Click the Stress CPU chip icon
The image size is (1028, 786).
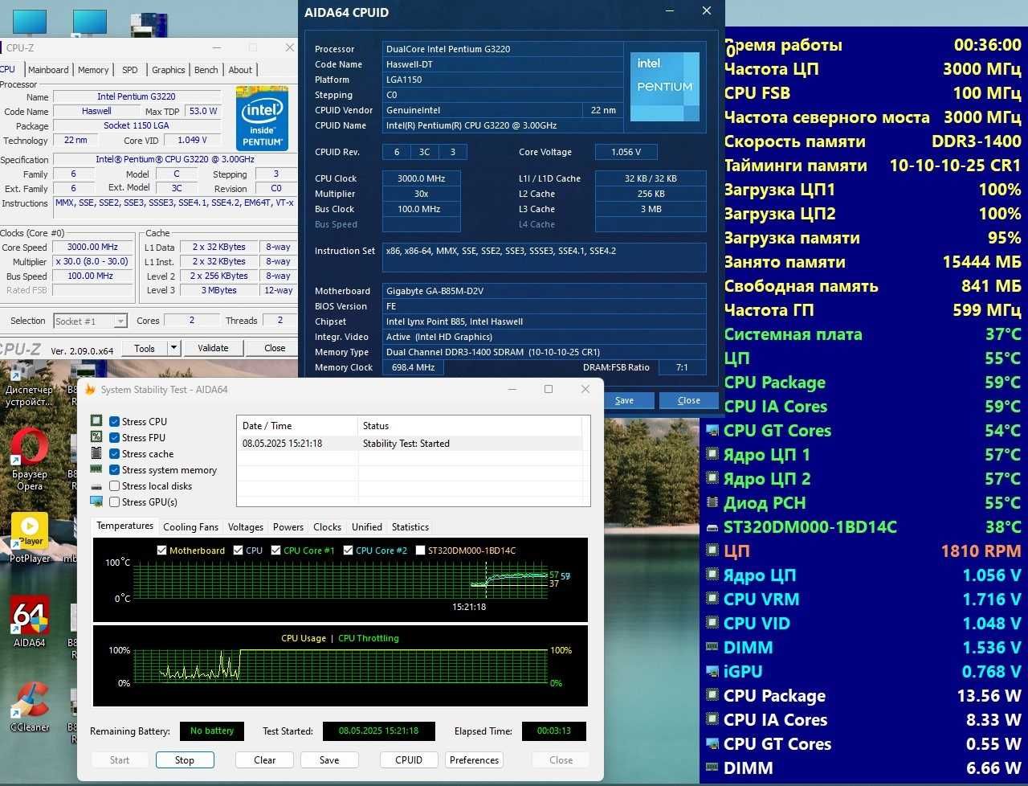click(96, 421)
